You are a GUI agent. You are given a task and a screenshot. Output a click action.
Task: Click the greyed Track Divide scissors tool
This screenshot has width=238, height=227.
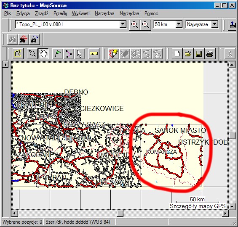tap(158, 53)
